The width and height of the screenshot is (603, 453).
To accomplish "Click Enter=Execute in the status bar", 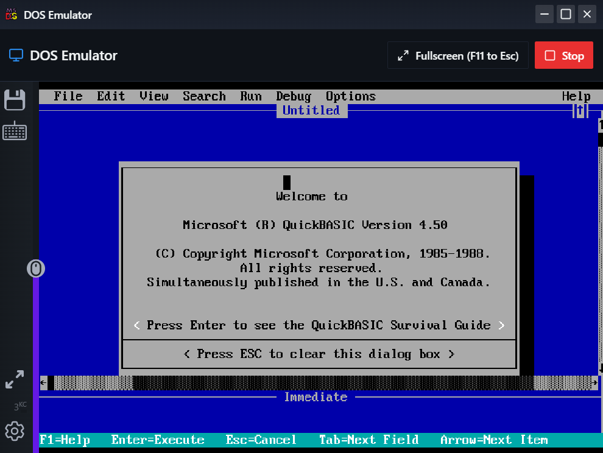I will [158, 440].
